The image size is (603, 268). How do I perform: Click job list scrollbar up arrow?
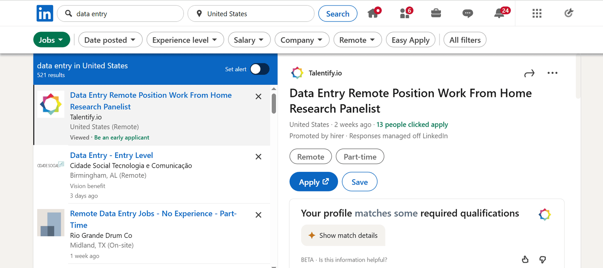click(x=274, y=89)
